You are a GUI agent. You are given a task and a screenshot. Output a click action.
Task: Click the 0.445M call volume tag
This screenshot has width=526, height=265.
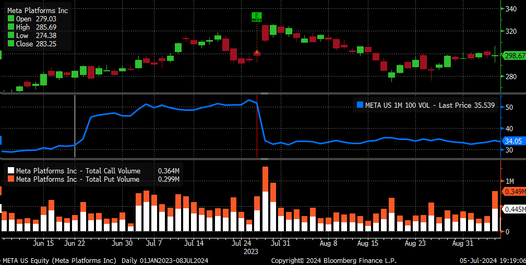pos(514,209)
